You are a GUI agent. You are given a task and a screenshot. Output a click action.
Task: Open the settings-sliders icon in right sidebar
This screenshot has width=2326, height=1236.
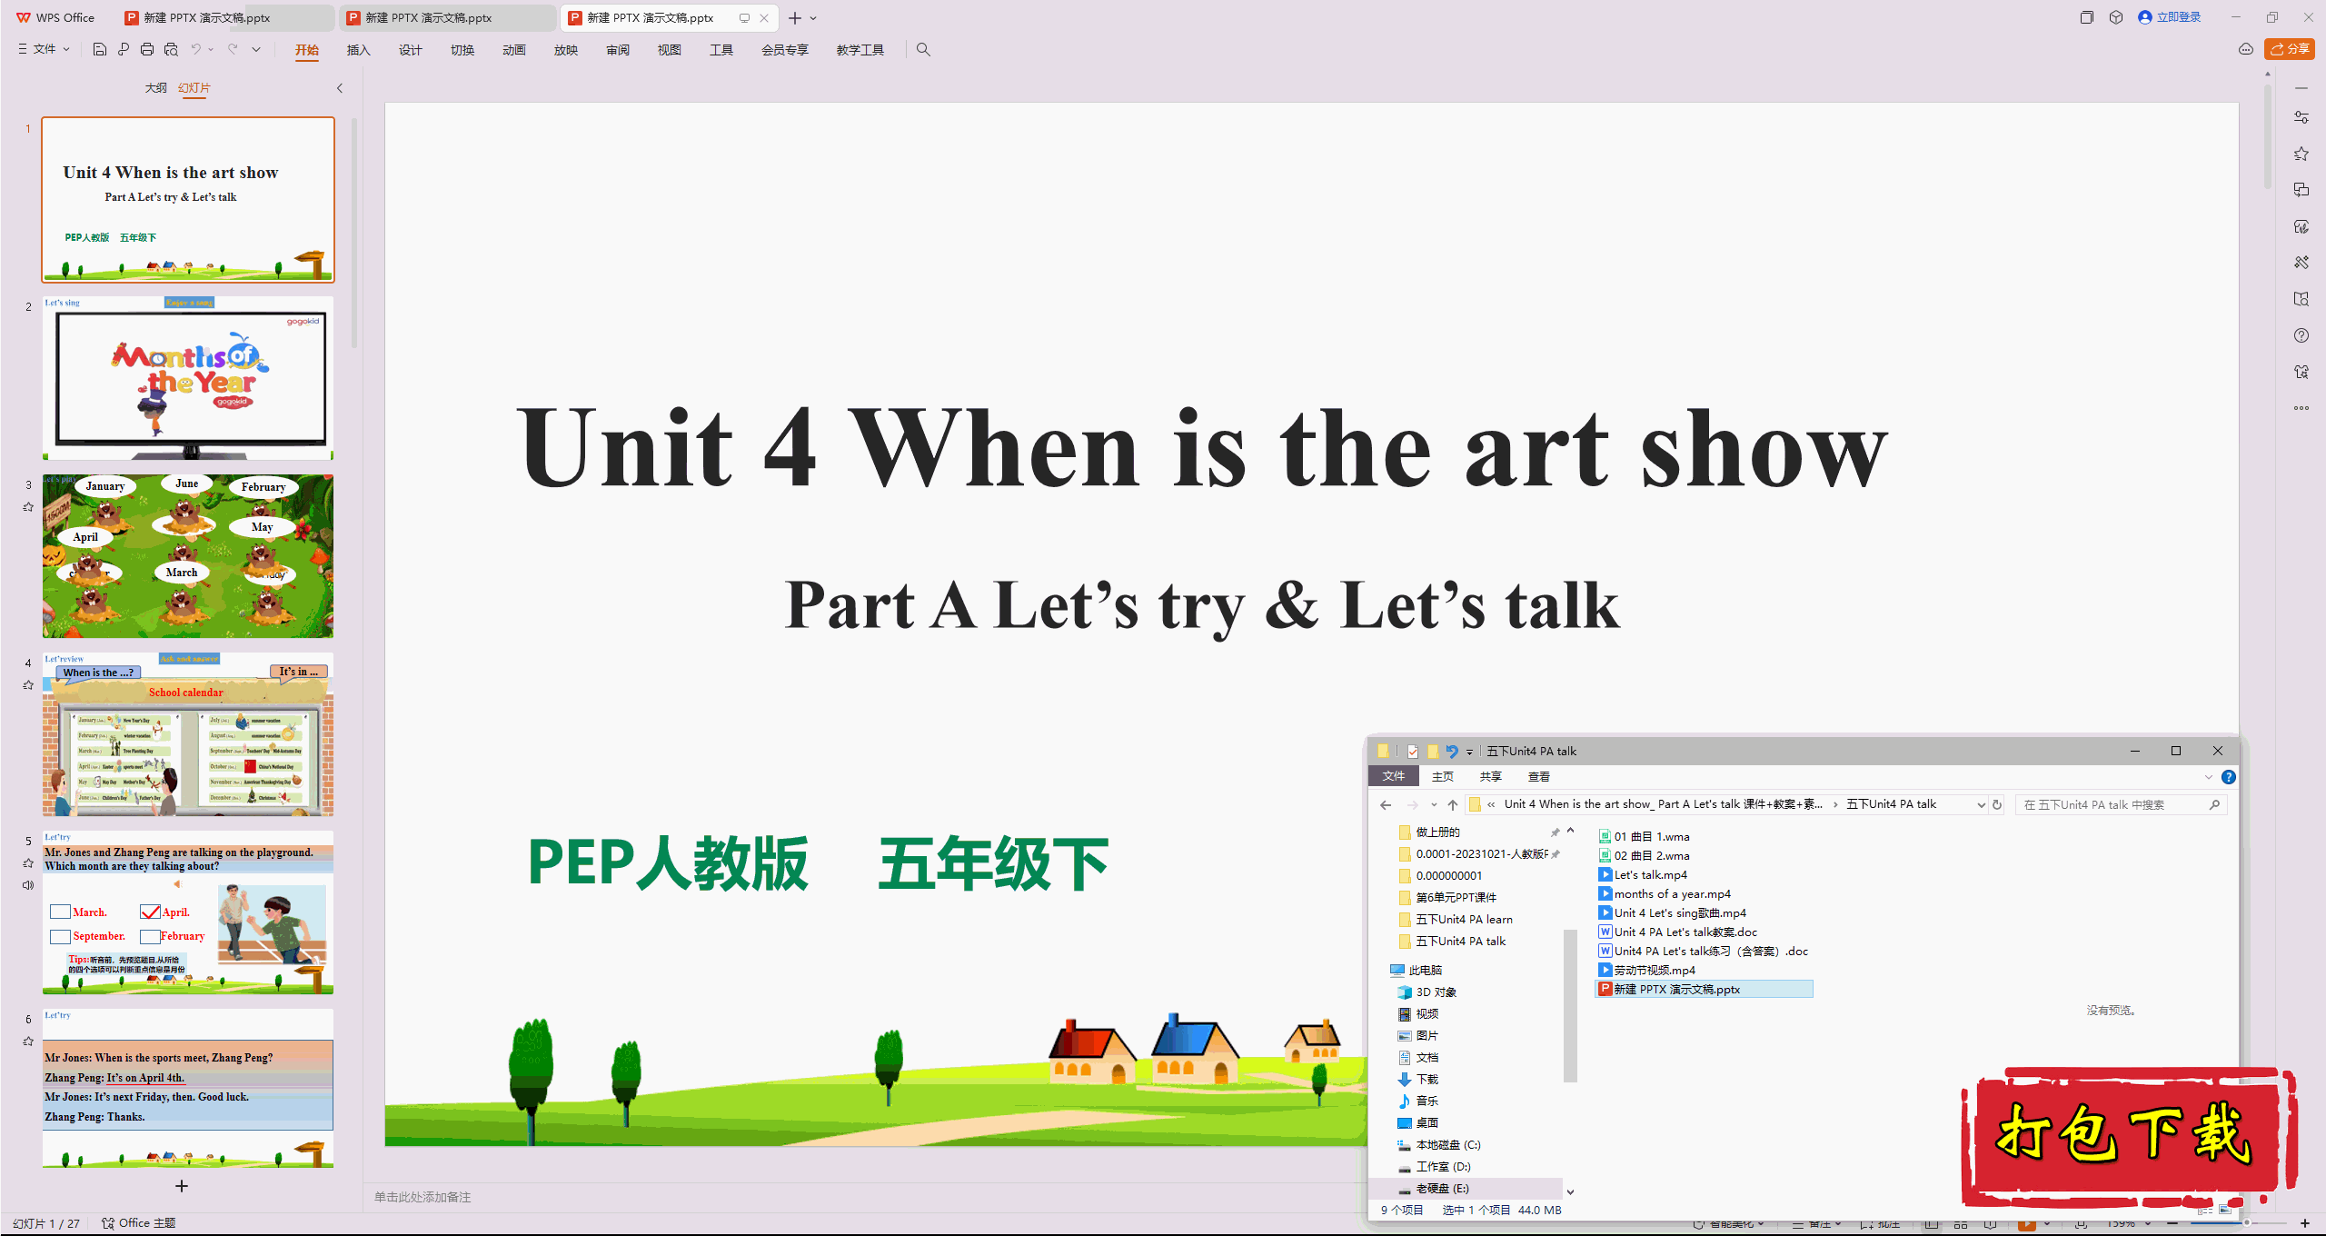(x=2301, y=117)
